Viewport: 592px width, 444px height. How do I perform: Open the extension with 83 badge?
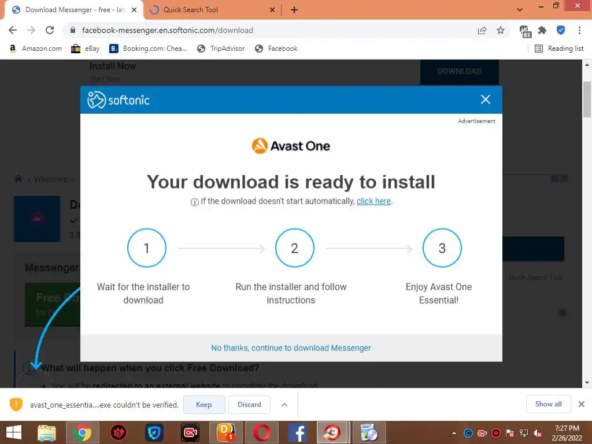click(525, 31)
